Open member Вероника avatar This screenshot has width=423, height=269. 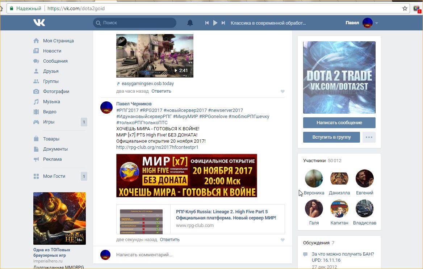(x=314, y=178)
